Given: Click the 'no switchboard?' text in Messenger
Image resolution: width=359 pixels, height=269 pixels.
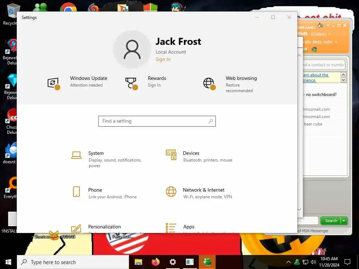Looking at the screenshot, I should (321, 95).
